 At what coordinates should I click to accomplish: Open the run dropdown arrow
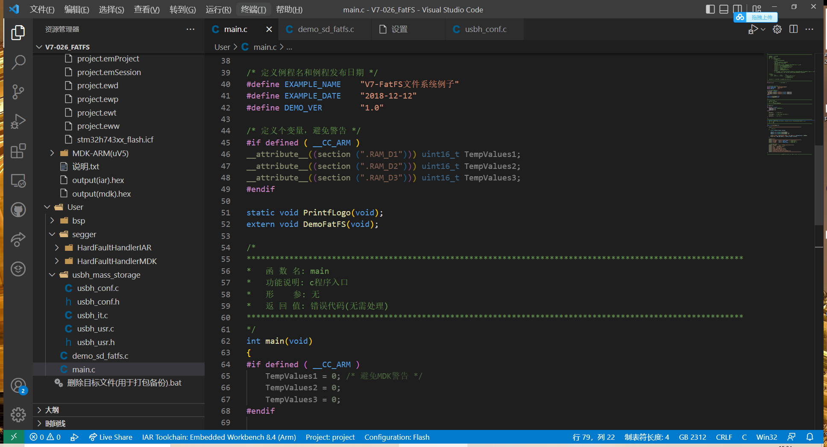(763, 29)
